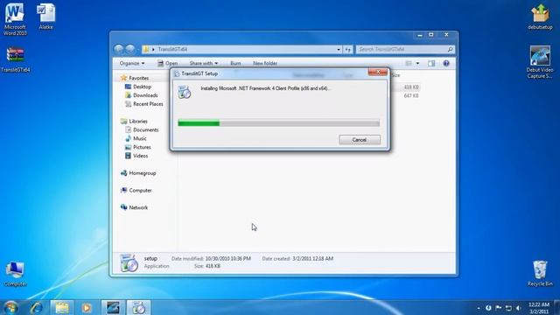Click search magnifier in Explorer

[x=450, y=49]
